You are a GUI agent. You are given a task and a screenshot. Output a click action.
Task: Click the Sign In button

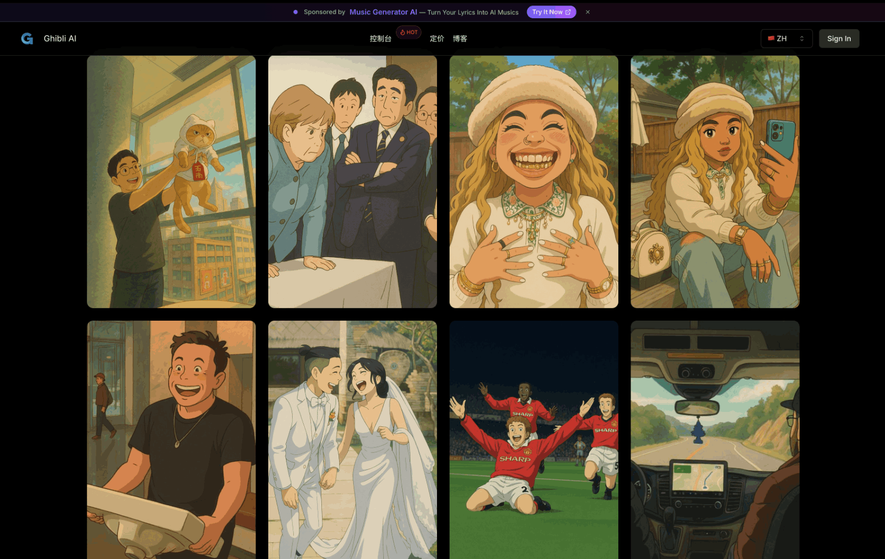(x=839, y=39)
